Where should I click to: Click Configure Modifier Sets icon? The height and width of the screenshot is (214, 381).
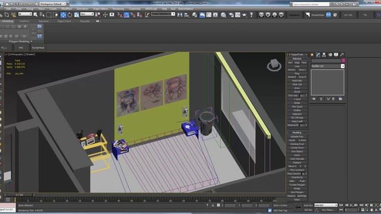coord(341,99)
